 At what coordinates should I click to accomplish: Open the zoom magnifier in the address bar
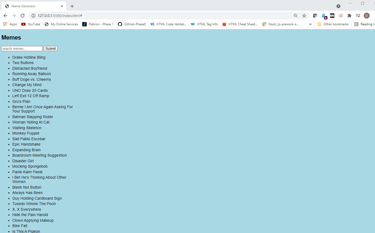coord(296,16)
